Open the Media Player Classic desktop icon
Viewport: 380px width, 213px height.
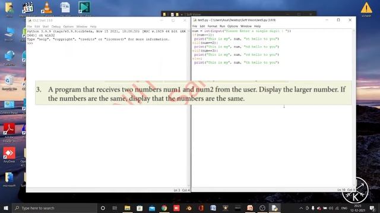coord(28,8)
